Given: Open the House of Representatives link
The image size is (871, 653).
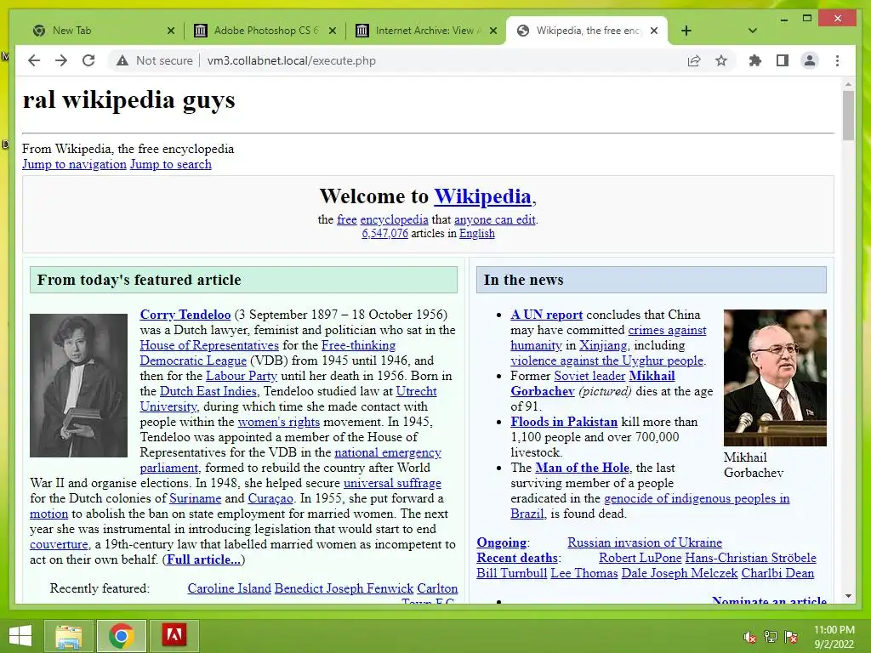Looking at the screenshot, I should pyautogui.click(x=209, y=345).
